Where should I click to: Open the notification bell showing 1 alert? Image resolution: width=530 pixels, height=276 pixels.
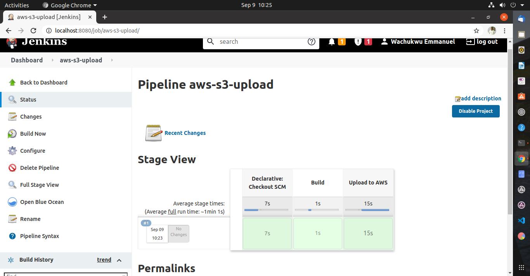click(x=332, y=41)
